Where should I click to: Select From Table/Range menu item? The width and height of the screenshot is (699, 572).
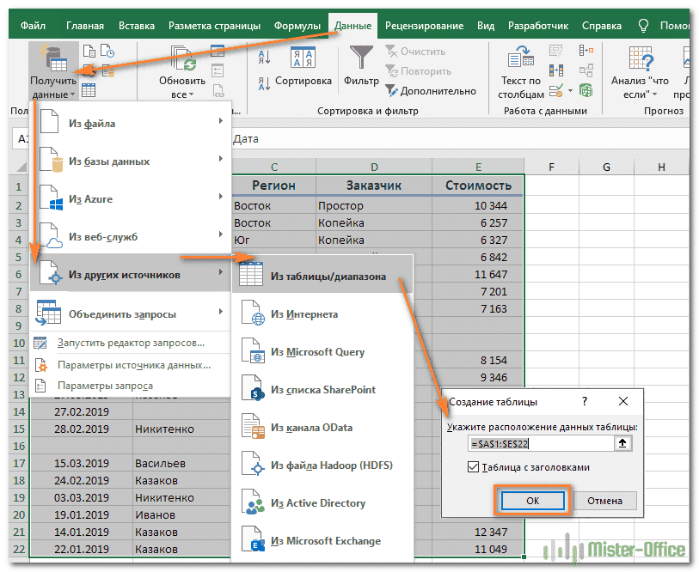tap(327, 277)
